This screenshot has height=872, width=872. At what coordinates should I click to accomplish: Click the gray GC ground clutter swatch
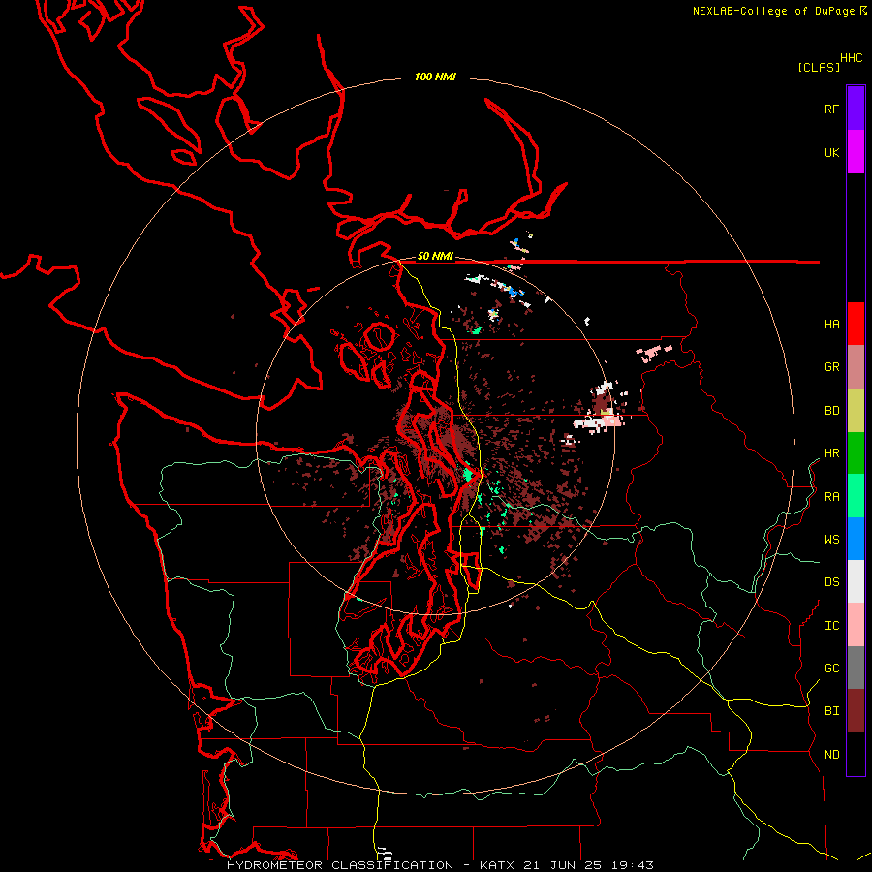click(x=856, y=668)
